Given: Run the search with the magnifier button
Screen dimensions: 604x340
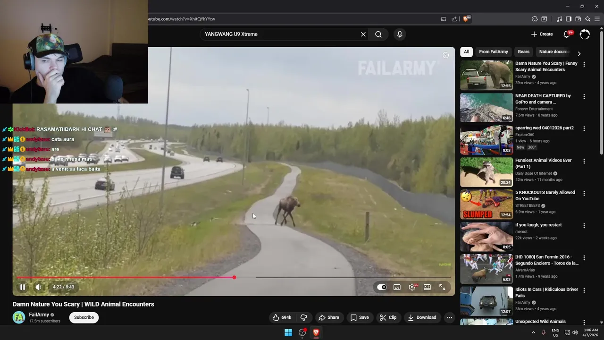Looking at the screenshot, I should (378, 34).
